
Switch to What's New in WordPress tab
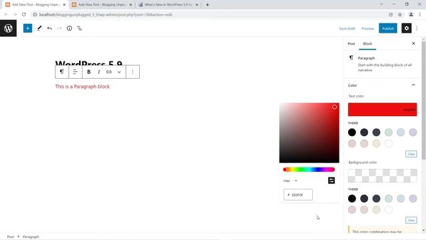[x=168, y=5]
